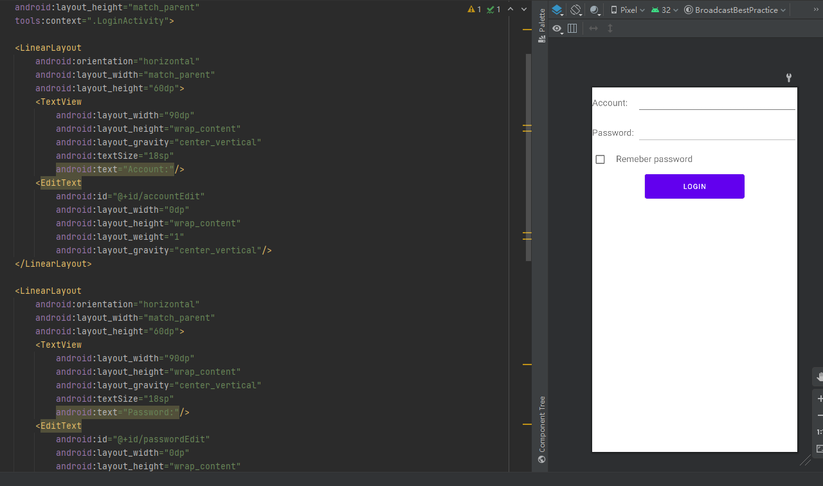Click the first <TextView tag

[59, 102]
